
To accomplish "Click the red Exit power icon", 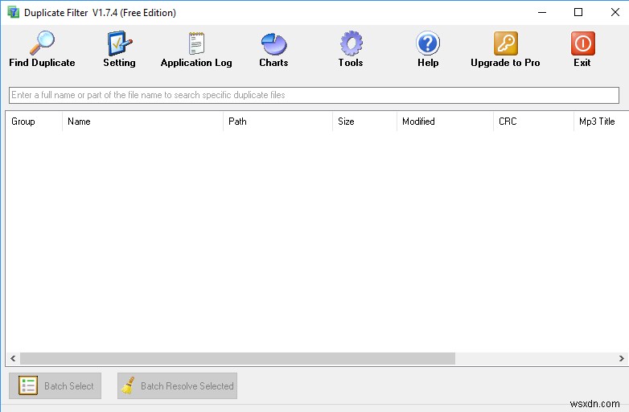I will point(582,43).
